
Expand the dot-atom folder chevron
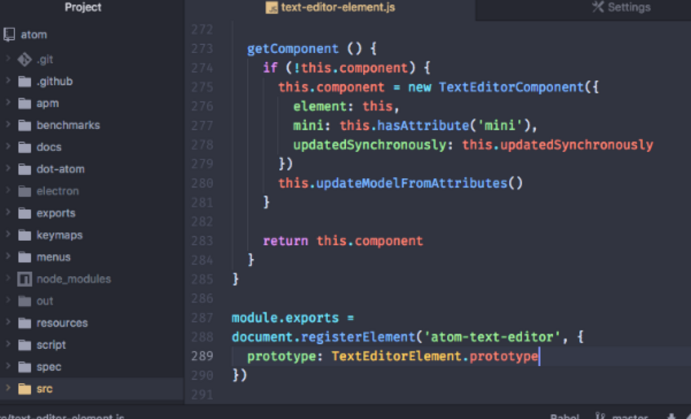tap(8, 168)
